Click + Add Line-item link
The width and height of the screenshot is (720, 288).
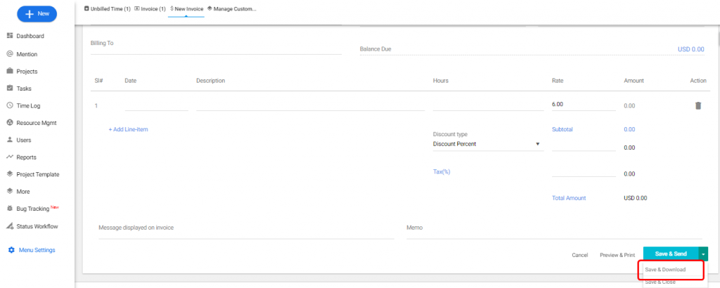pyautogui.click(x=128, y=129)
